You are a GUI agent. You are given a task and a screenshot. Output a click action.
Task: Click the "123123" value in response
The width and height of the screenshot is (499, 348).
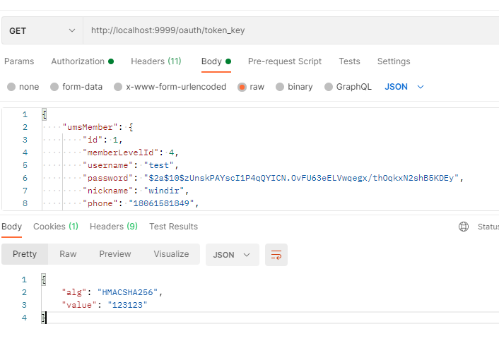[x=128, y=305]
